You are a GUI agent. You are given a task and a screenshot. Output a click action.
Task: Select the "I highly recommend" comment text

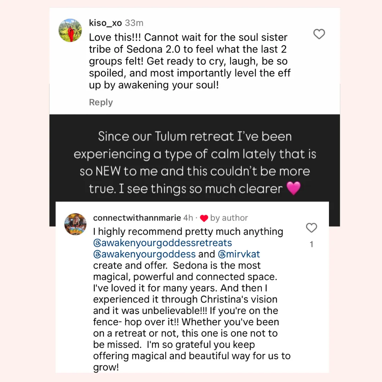(192, 299)
